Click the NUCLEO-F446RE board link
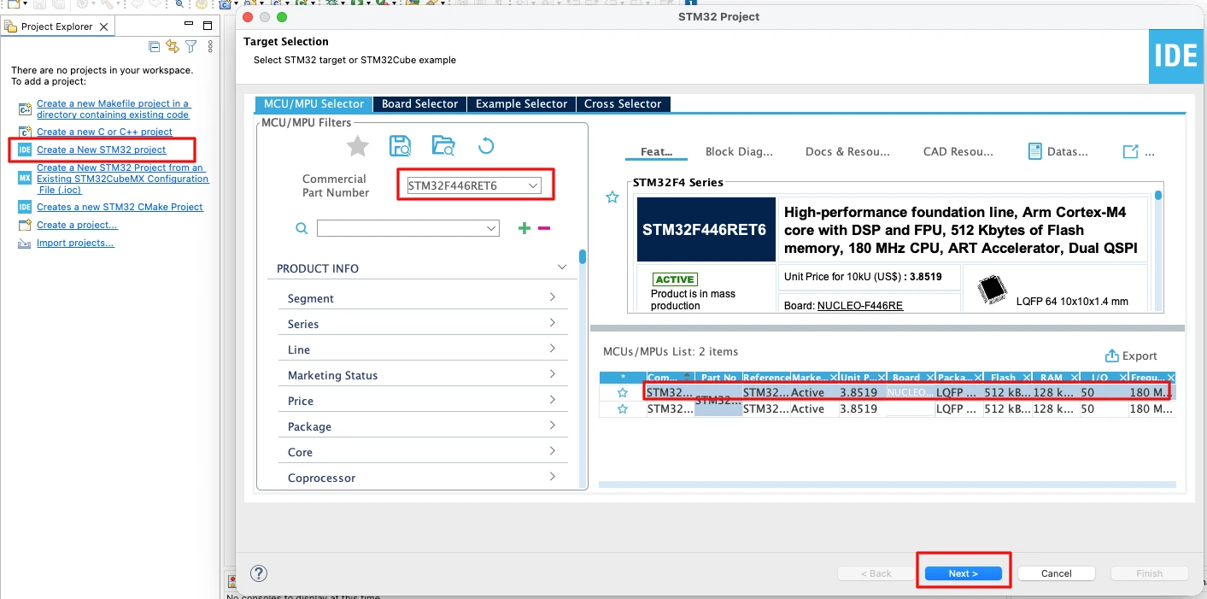The height and width of the screenshot is (599, 1207). coord(859,305)
